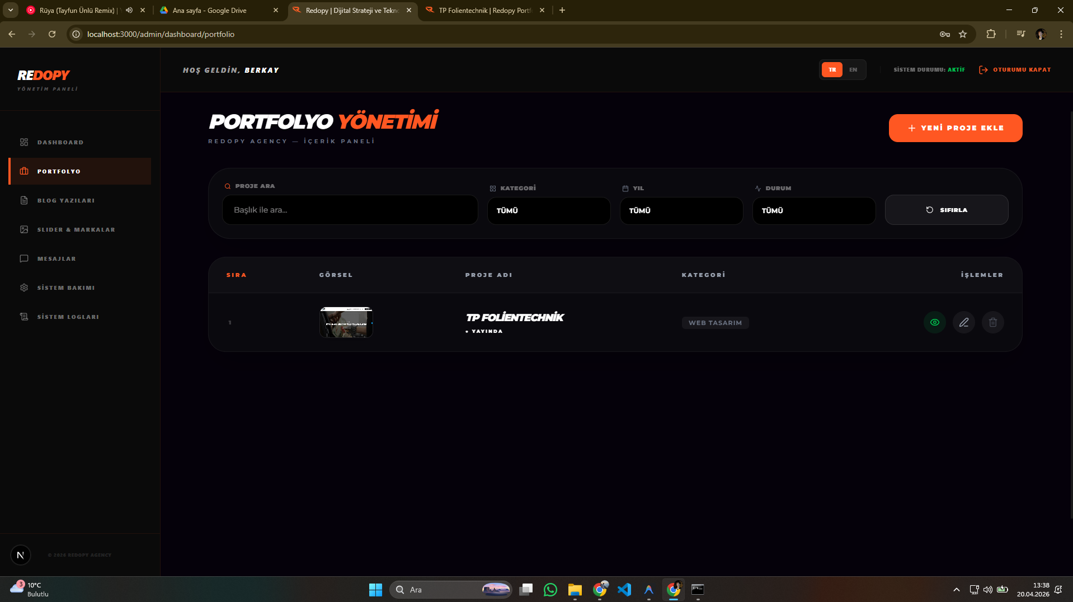The height and width of the screenshot is (602, 1073).
Task: Click the Next.js N badge icon
Action: tap(21, 555)
